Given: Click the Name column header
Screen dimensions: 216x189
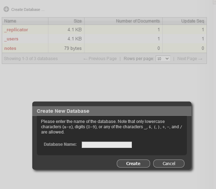Looking at the screenshot, I should [25, 21].
